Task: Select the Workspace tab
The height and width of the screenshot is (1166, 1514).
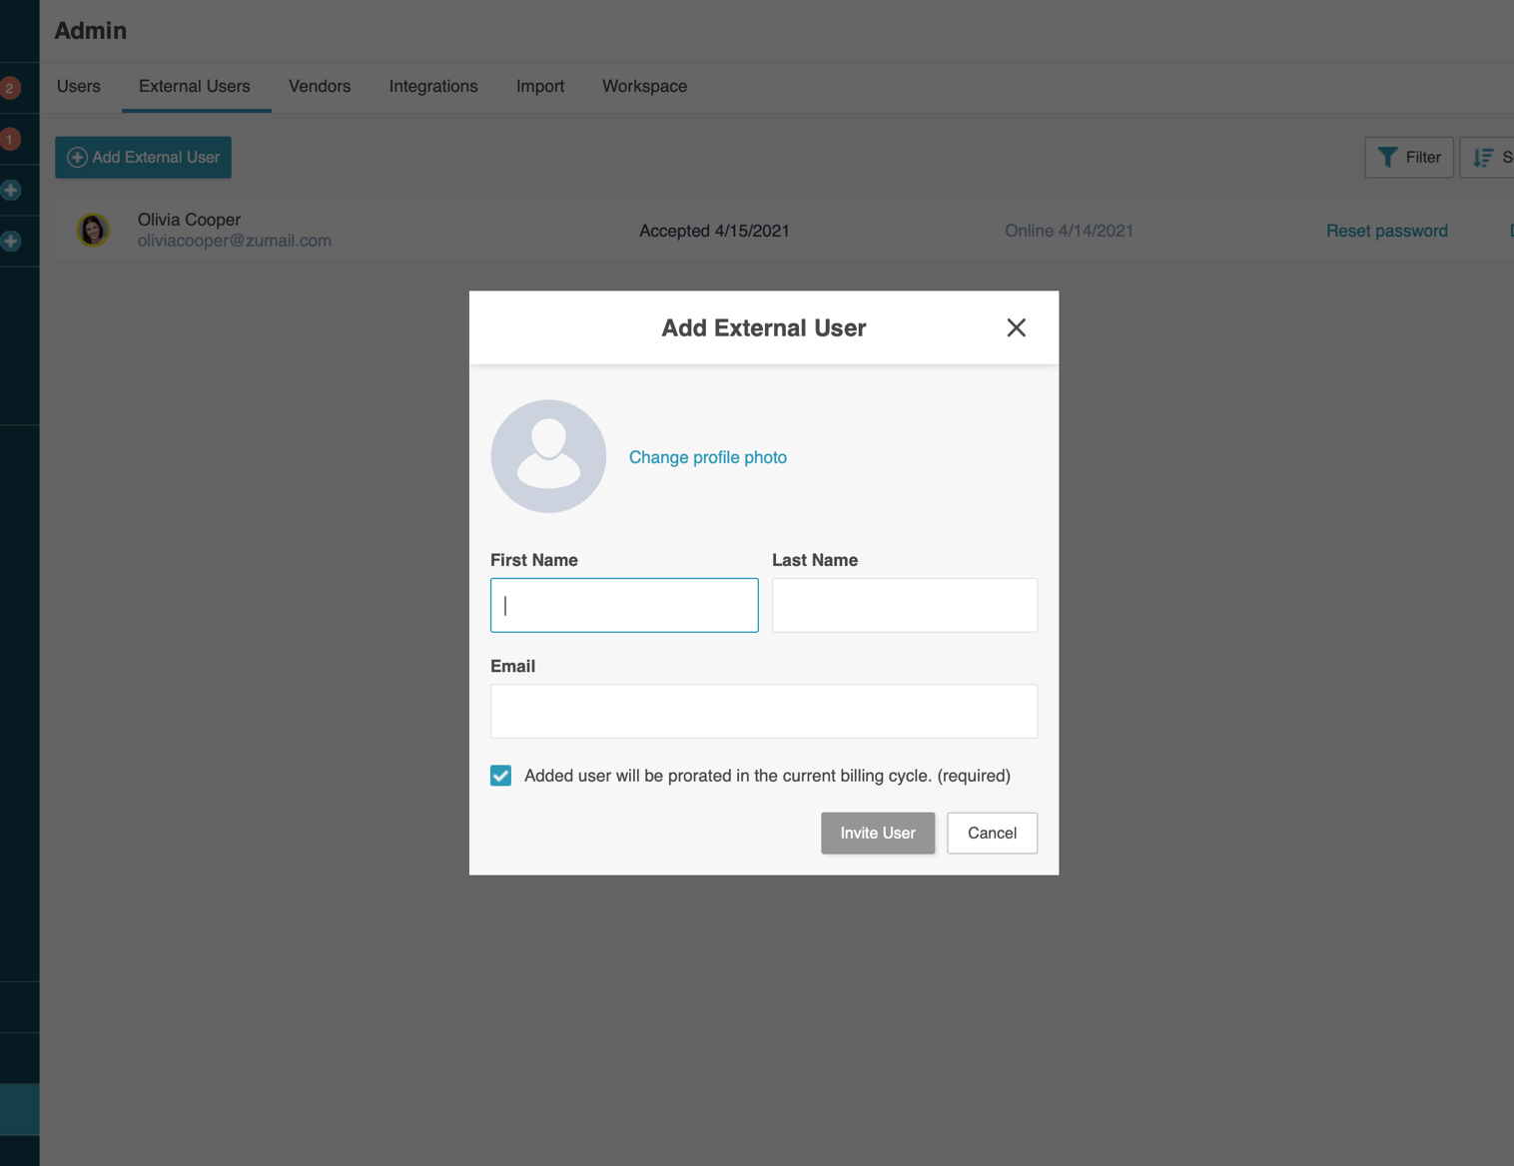Action: pyautogui.click(x=644, y=87)
